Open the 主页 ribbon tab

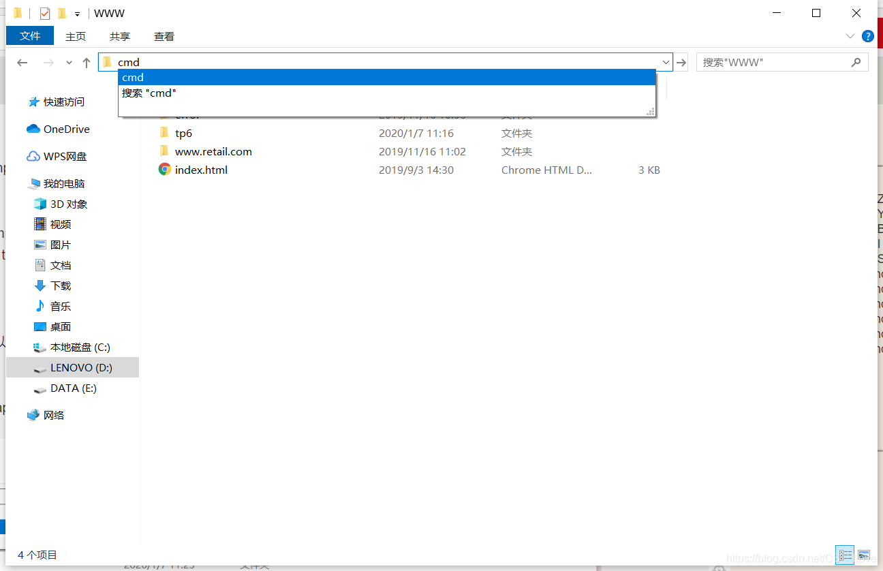coord(76,37)
